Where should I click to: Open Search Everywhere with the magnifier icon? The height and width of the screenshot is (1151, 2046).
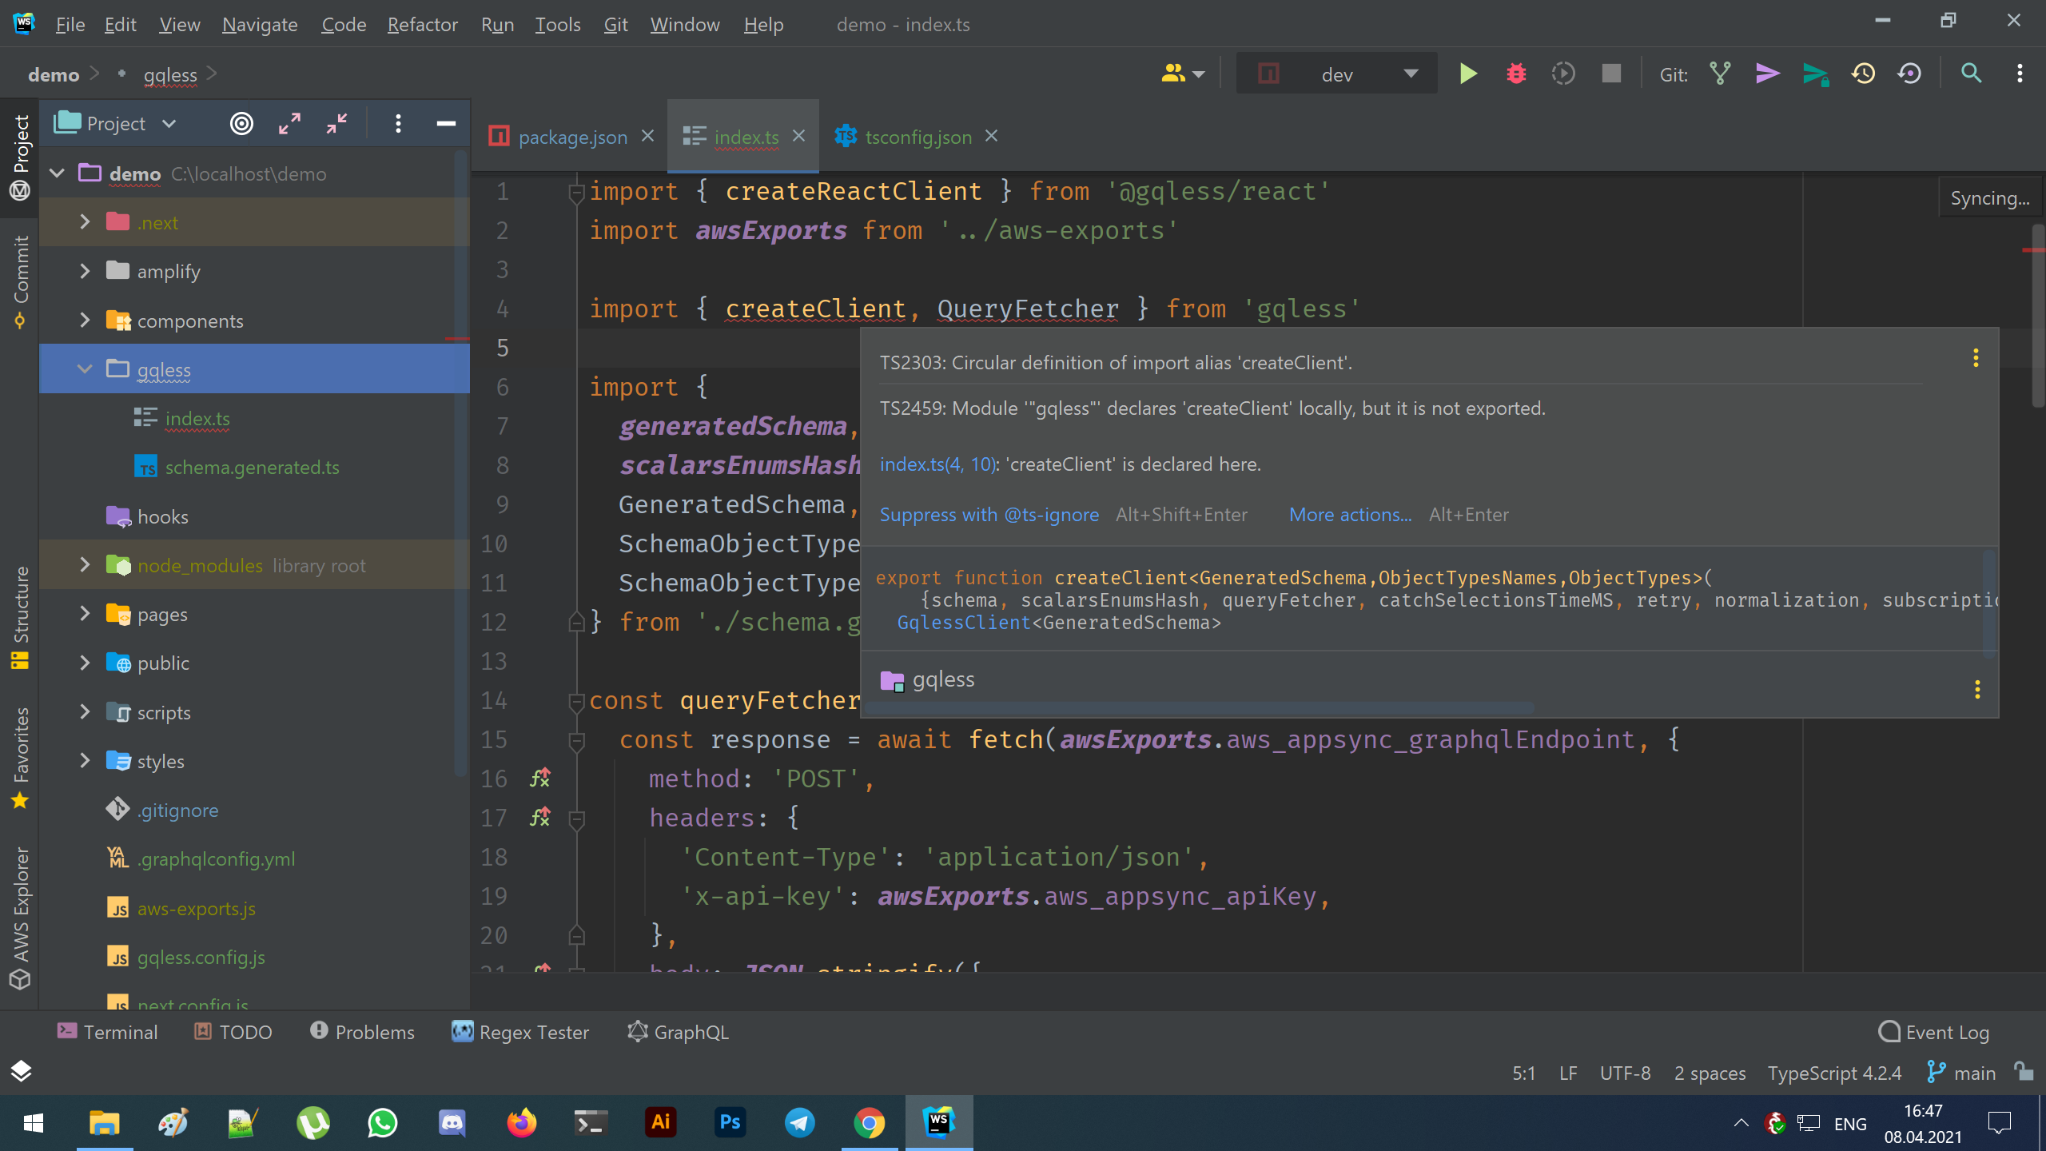(x=1971, y=73)
